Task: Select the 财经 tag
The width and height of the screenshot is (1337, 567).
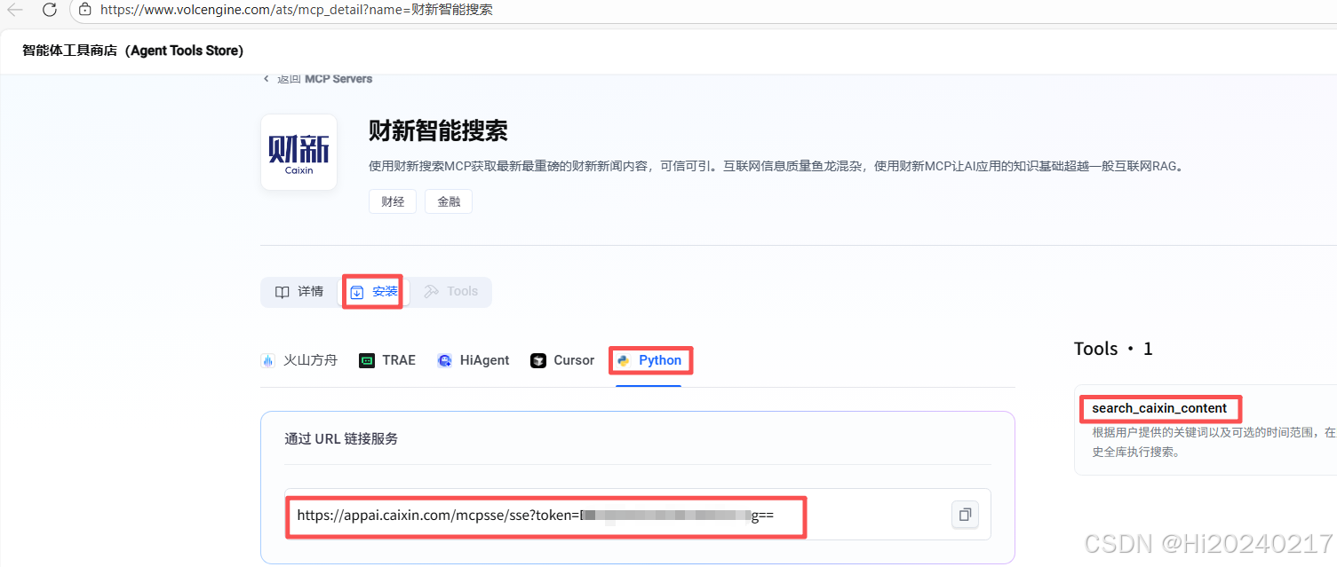Action: click(x=393, y=201)
